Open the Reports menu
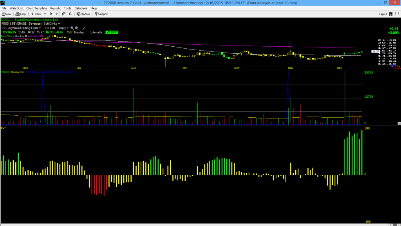Image resolution: width=401 pixels, height=226 pixels. pos(55,8)
